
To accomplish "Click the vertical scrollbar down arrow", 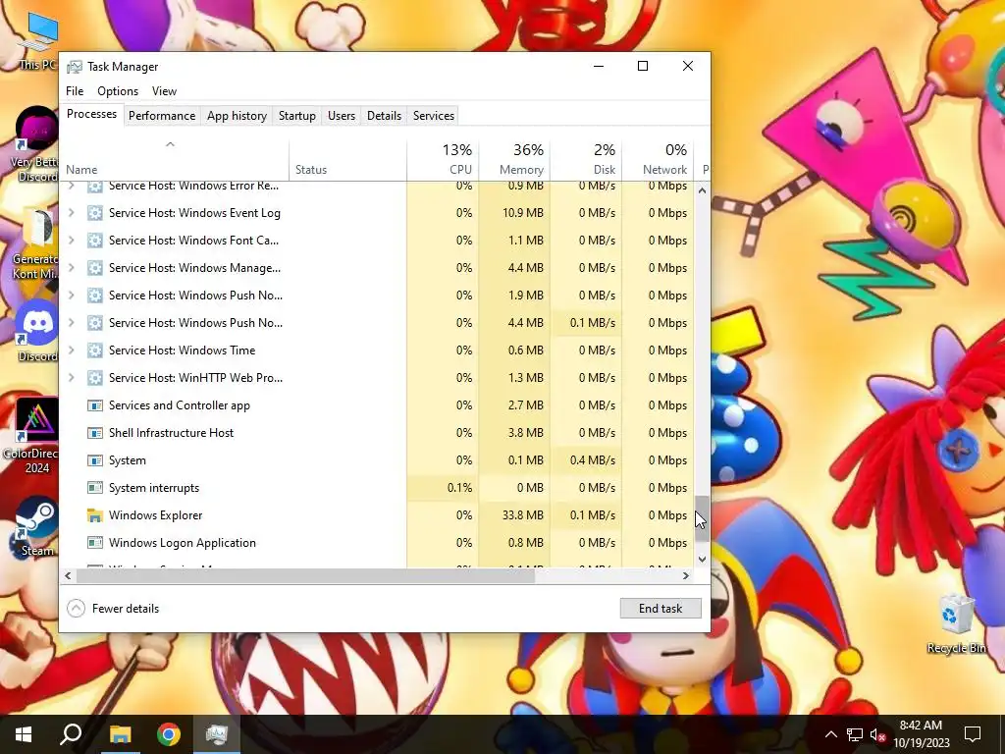I will (703, 559).
